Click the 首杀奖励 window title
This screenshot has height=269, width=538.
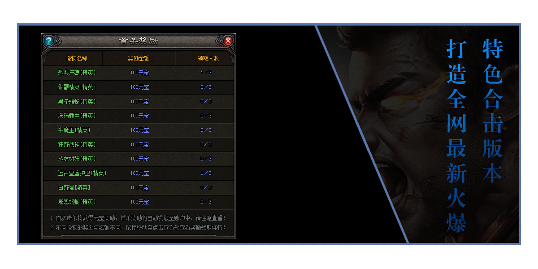point(139,41)
